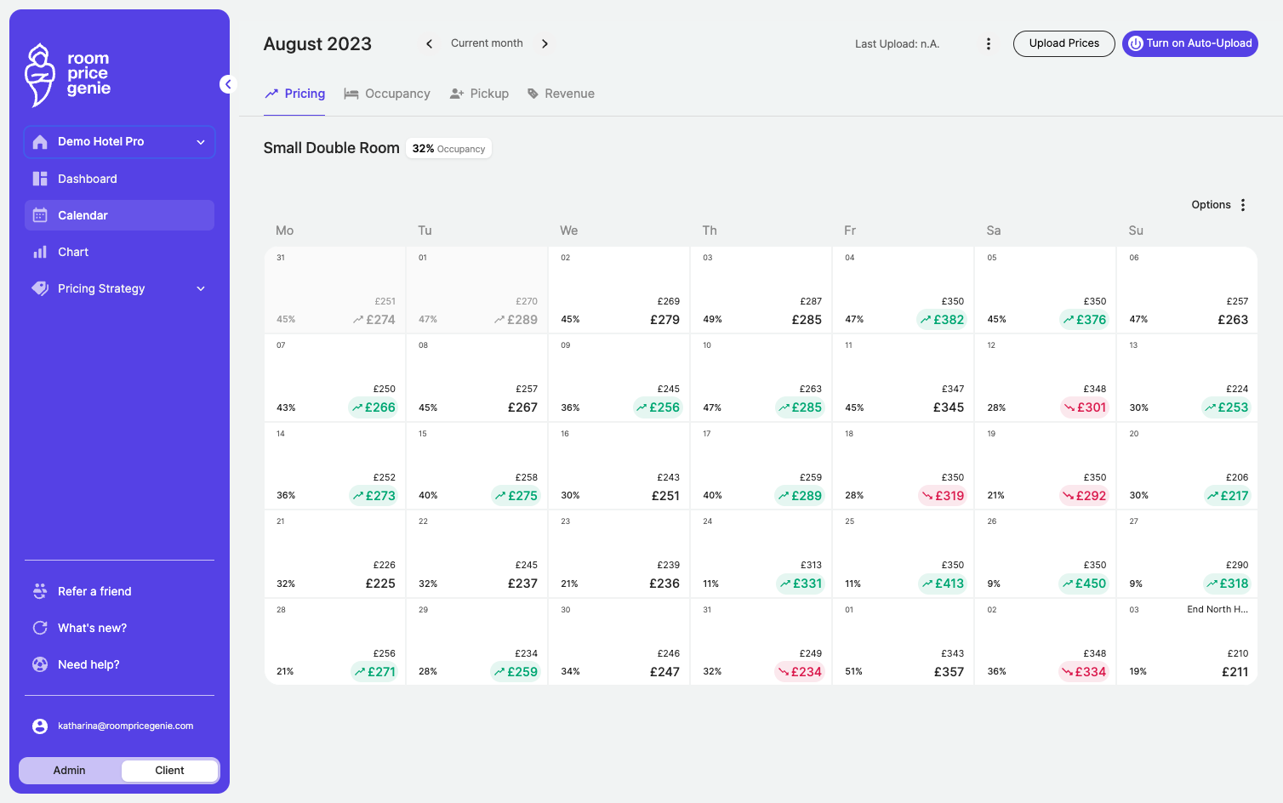Click the Dashboard grid icon
Viewport: 1283px width, 803px height.
(x=40, y=179)
